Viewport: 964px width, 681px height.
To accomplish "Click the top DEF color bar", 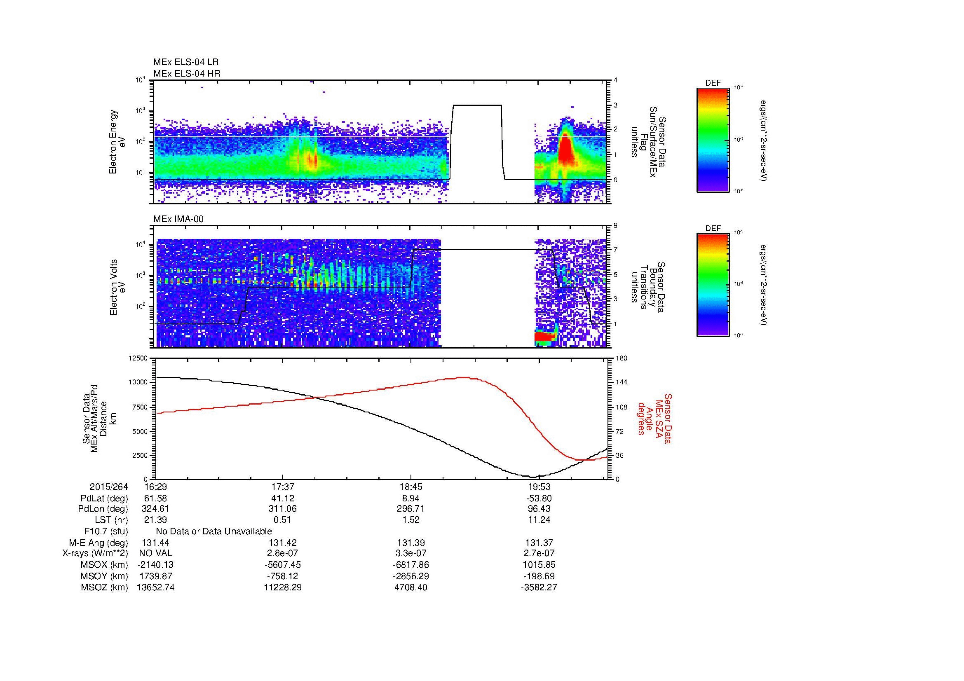I will (713, 140).
